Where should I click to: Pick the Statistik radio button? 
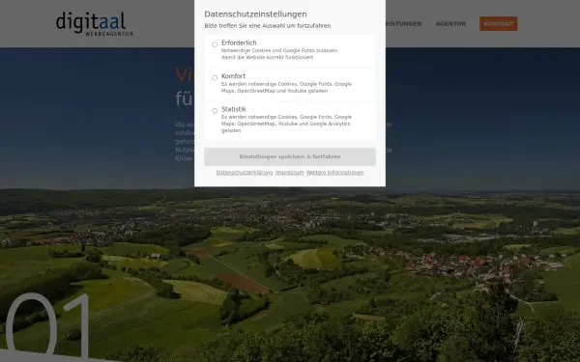[215, 111]
